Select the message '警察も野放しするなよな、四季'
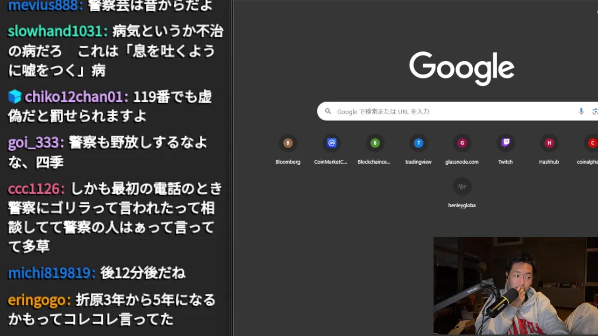The height and width of the screenshot is (336, 598). pos(108,152)
